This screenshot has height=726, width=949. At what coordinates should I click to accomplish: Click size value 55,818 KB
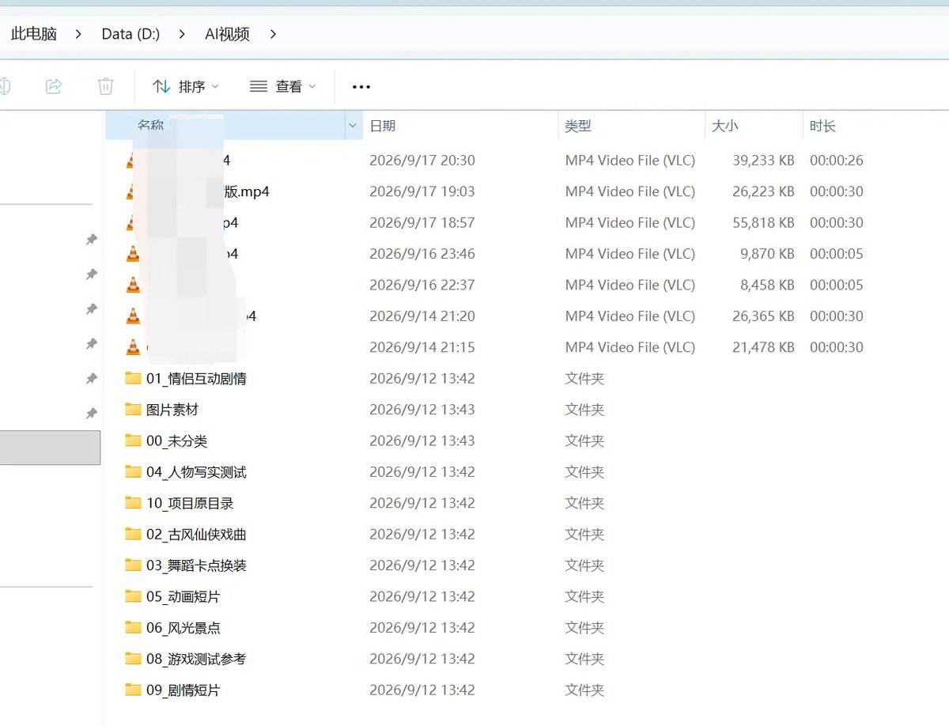click(763, 223)
